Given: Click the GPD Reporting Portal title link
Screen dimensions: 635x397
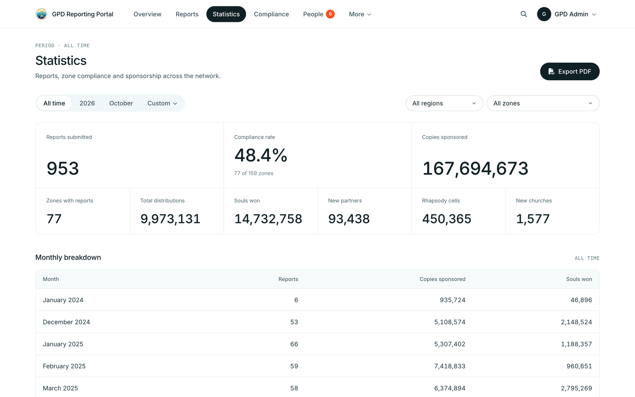Looking at the screenshot, I should click(x=83, y=14).
